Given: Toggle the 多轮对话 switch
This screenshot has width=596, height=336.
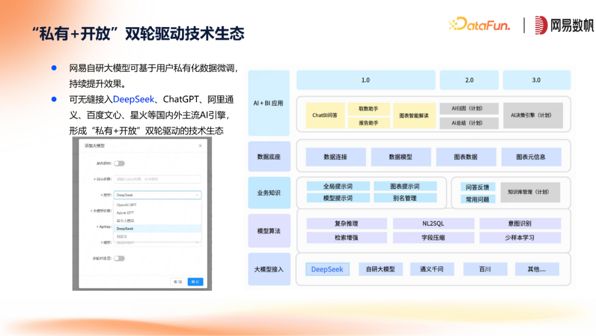Looking at the screenshot, I should (x=119, y=259).
